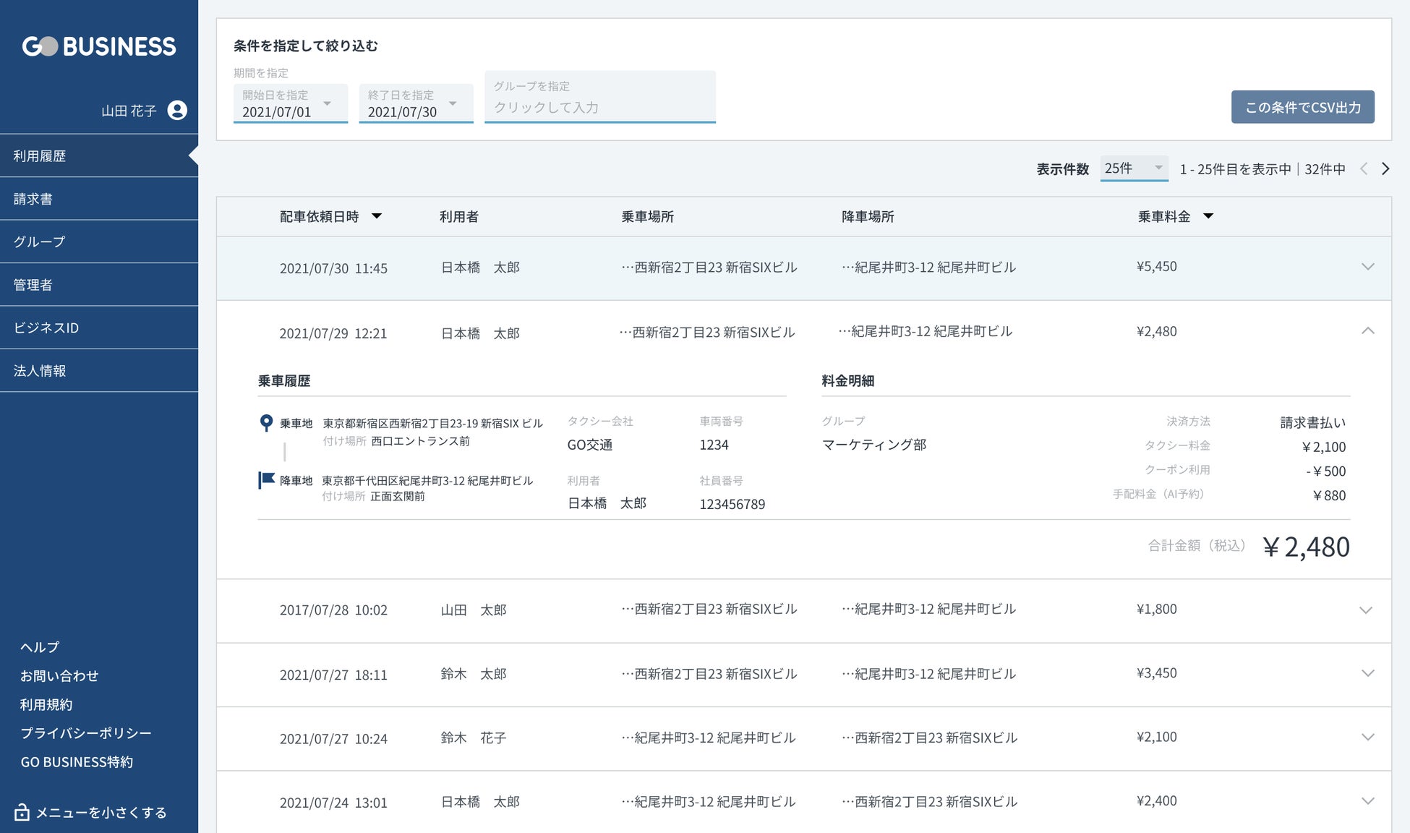
Task: Click the pickup location pin icon
Action: tap(266, 423)
